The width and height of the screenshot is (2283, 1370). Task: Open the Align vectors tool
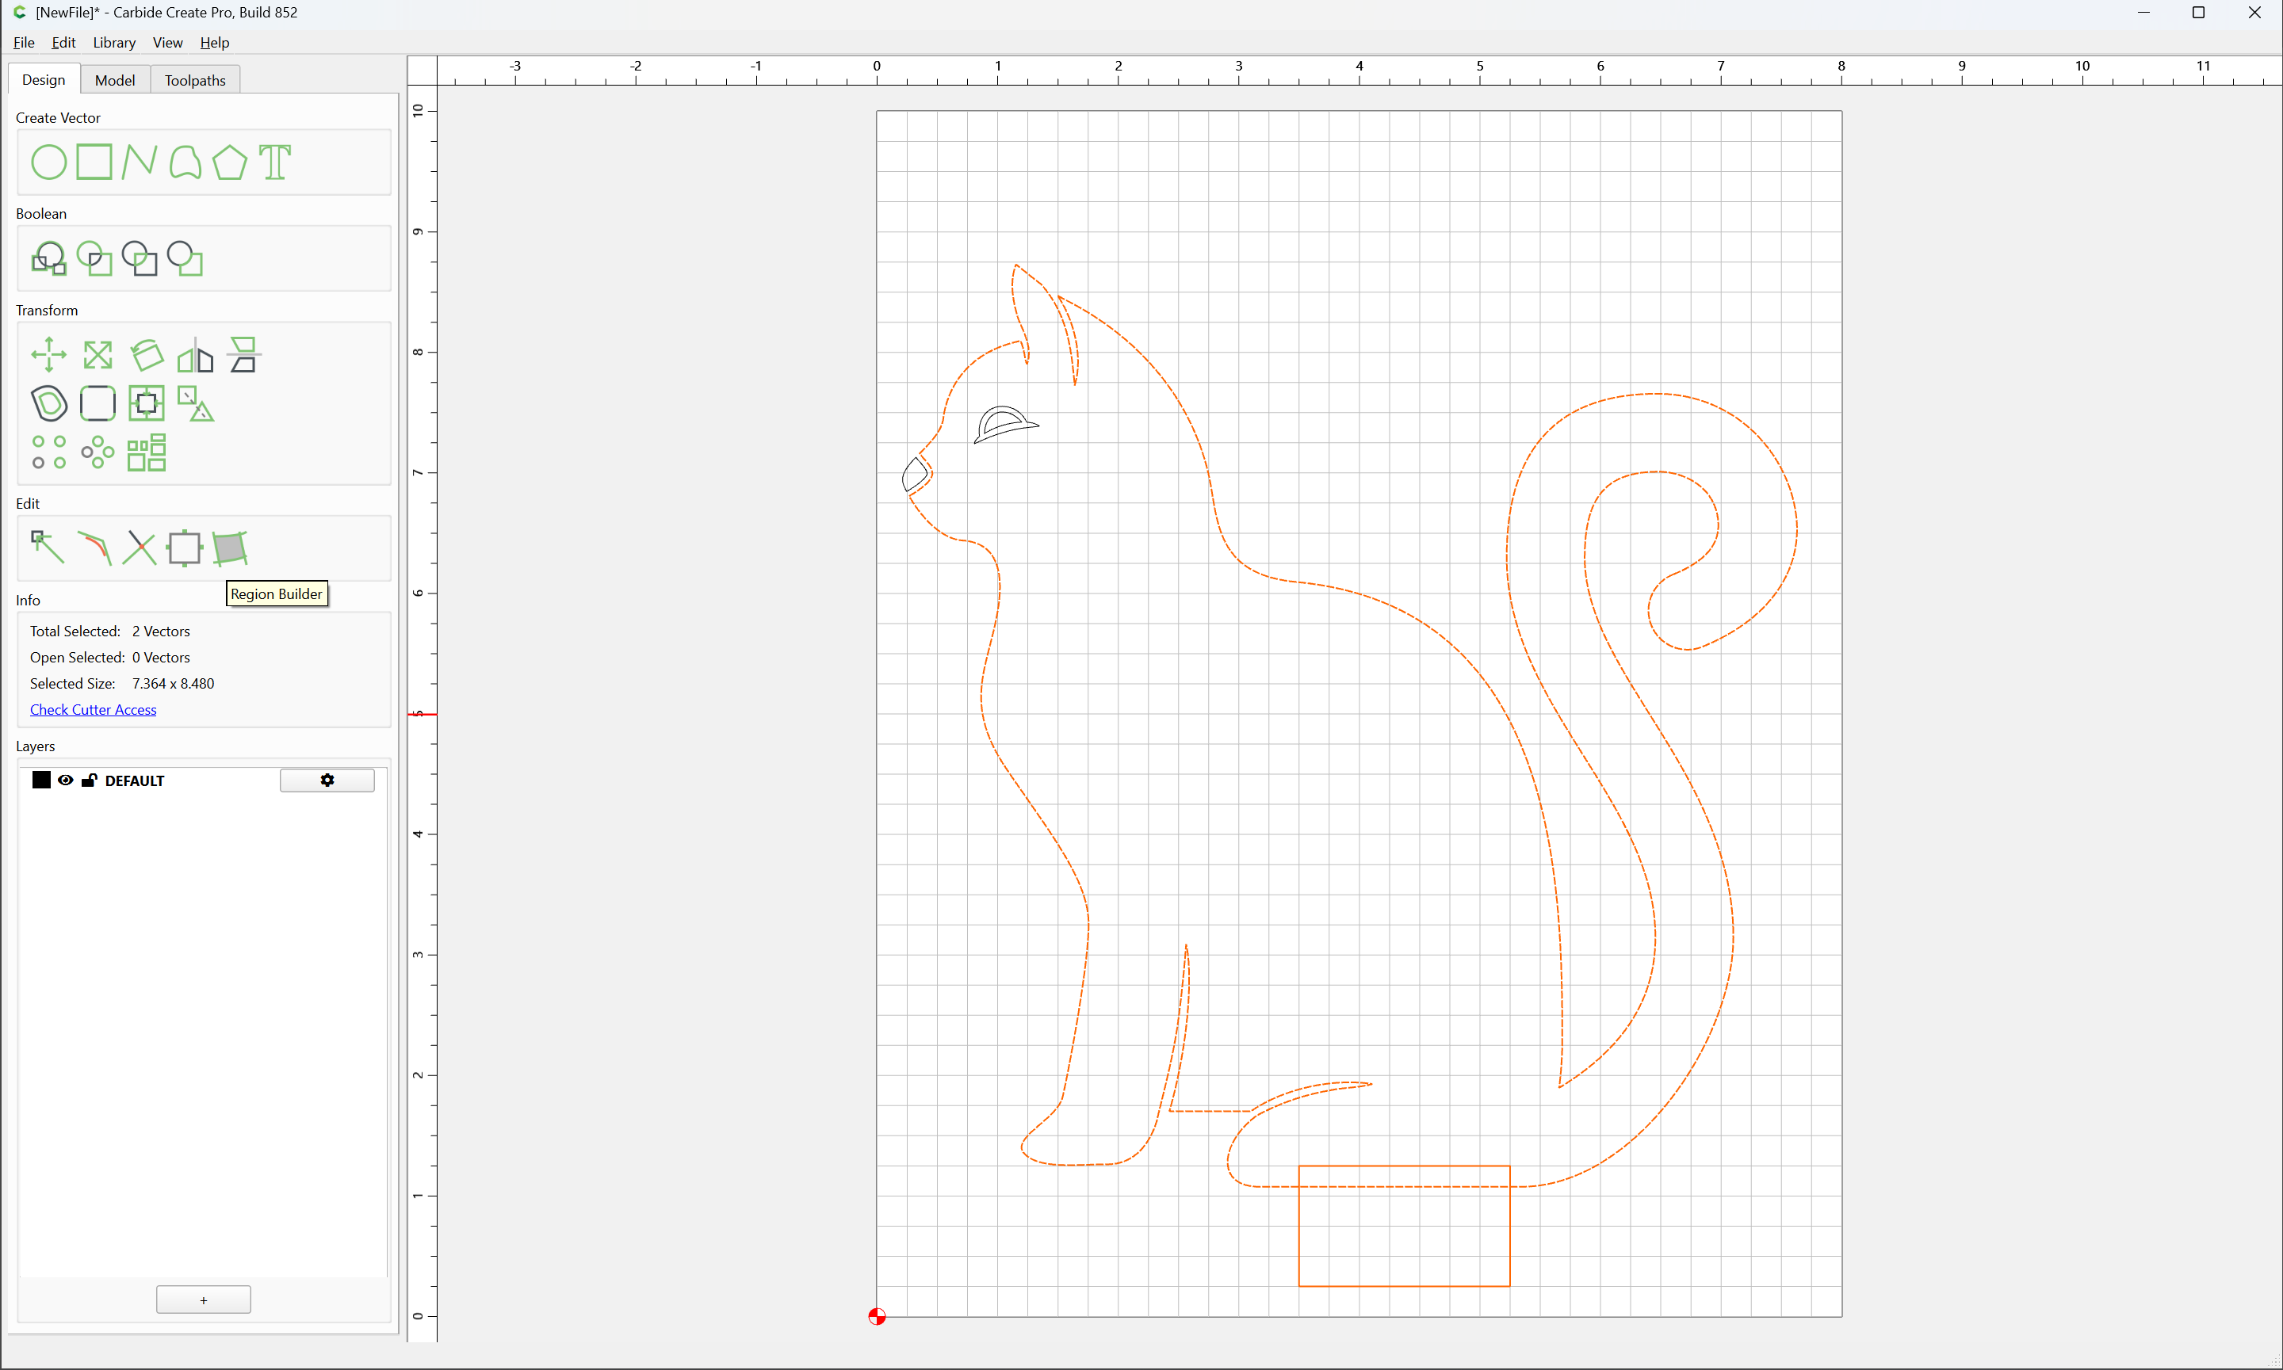tap(244, 354)
